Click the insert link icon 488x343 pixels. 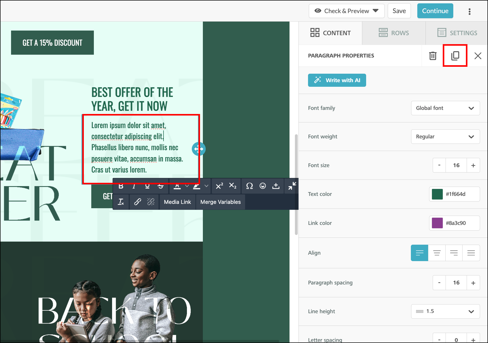[x=138, y=202]
